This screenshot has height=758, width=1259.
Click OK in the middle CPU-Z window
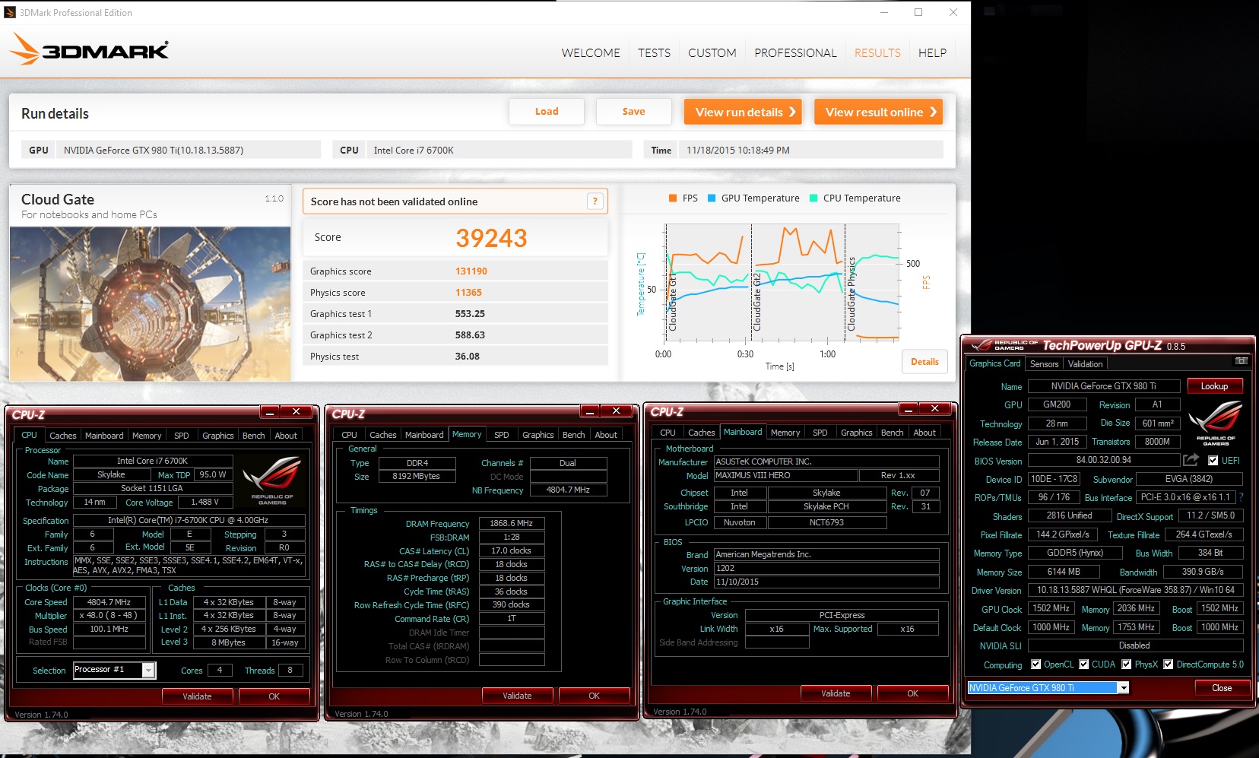pyautogui.click(x=594, y=696)
